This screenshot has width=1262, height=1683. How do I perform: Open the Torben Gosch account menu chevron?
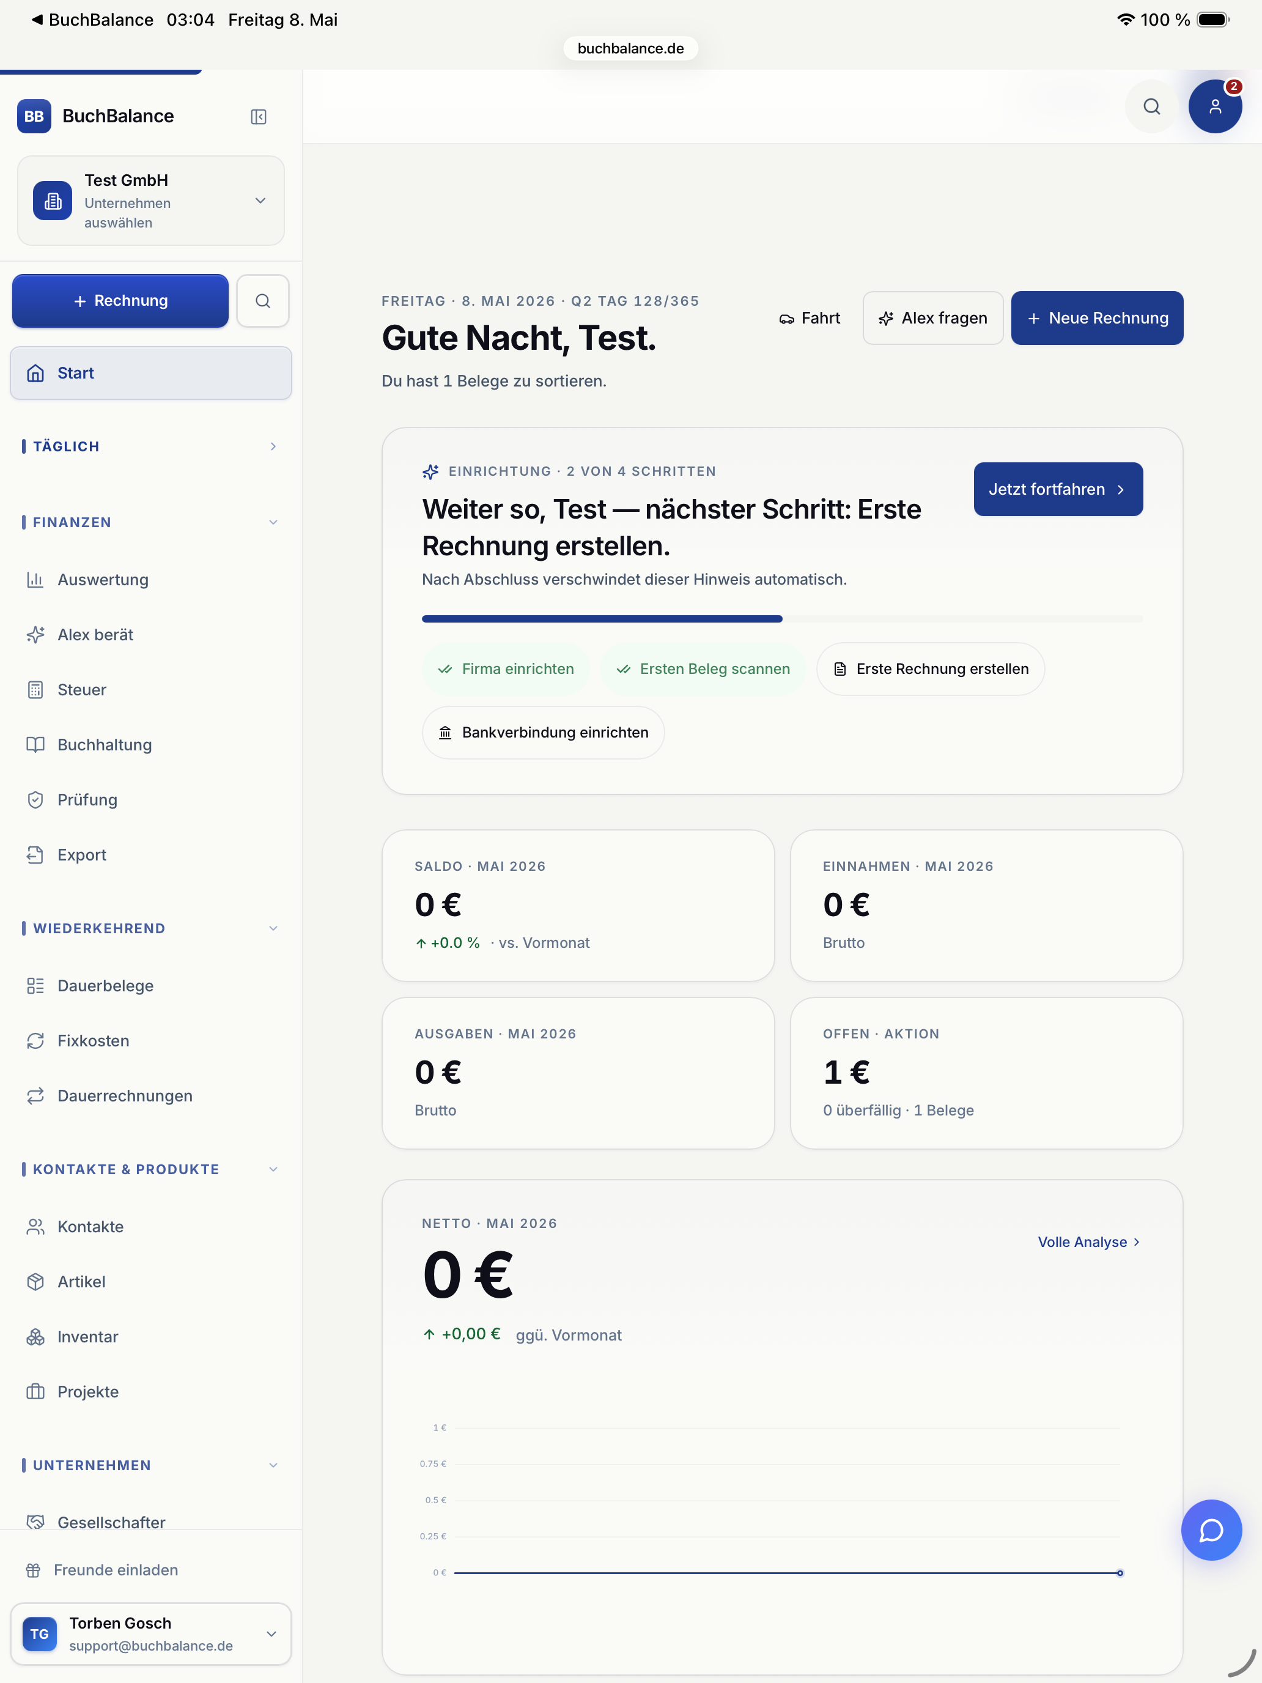click(x=271, y=1634)
